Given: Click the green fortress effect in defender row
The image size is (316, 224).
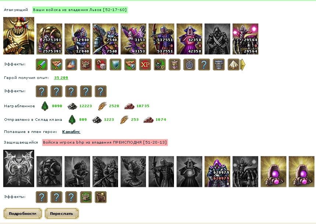Looking at the screenshot, I should tap(86, 197).
